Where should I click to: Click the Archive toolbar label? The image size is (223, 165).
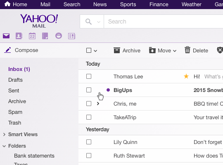(x=131, y=51)
